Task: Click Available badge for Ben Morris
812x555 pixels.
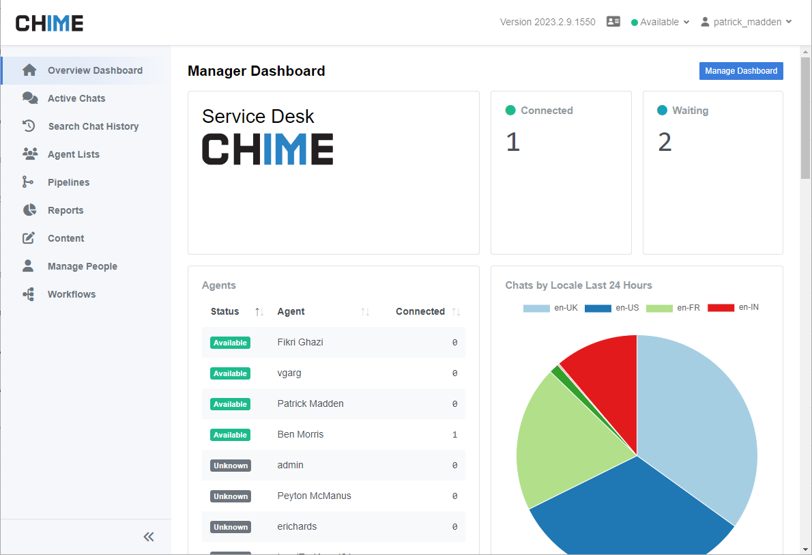Action: (x=231, y=435)
